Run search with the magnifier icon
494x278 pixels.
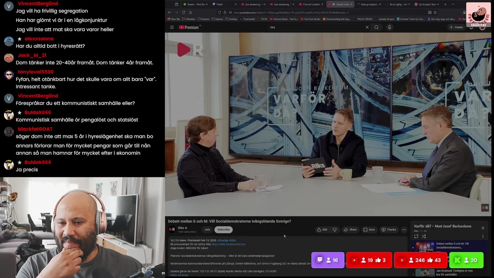tap(376, 27)
